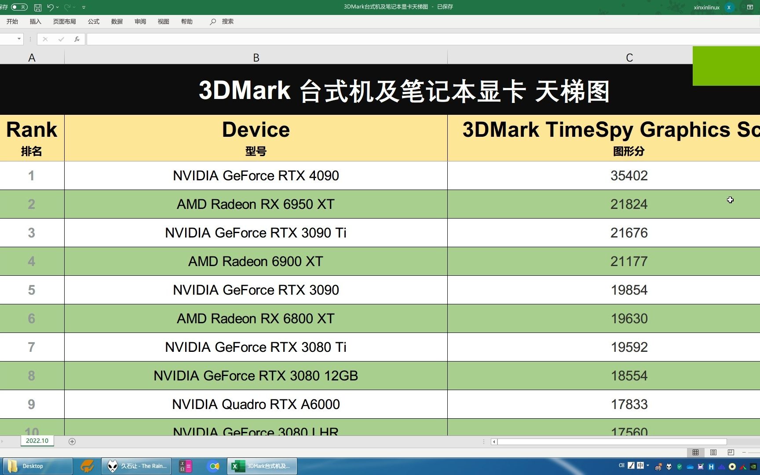Select cell NVIDIA GeForce RTX 3080 12GB
The width and height of the screenshot is (760, 475).
point(256,376)
